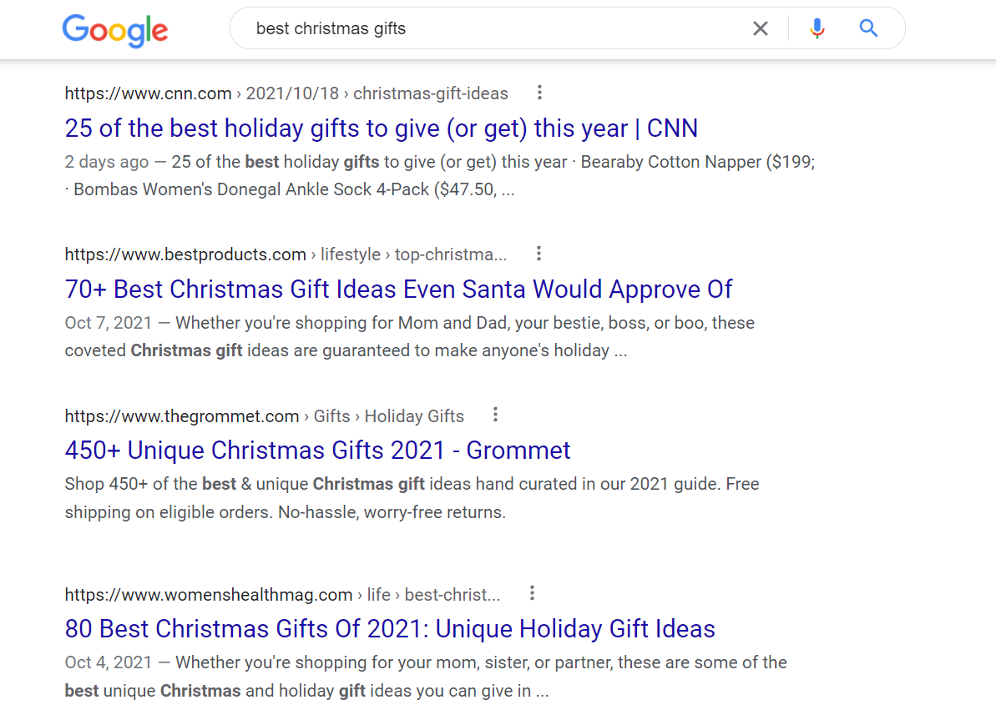Click the 'lifestyle' breadcrumb under bestproducts.com
Image resolution: width=996 pixels, height=715 pixels.
click(350, 254)
